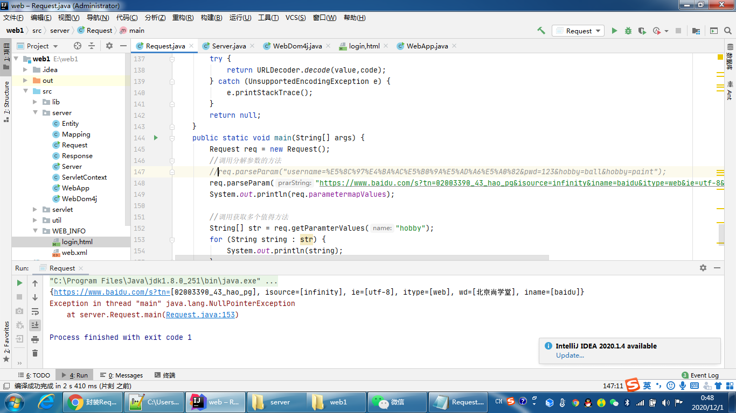Screen dimensions: 736x413
Task: Build the project with the hammer icon
Action: 541,31
